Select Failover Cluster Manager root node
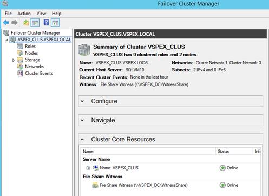The image size is (269, 196). point(35,33)
